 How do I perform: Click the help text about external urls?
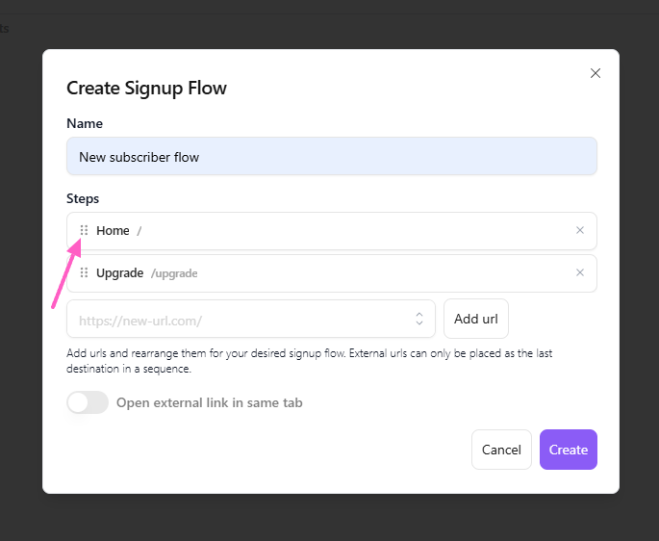pyautogui.click(x=310, y=361)
